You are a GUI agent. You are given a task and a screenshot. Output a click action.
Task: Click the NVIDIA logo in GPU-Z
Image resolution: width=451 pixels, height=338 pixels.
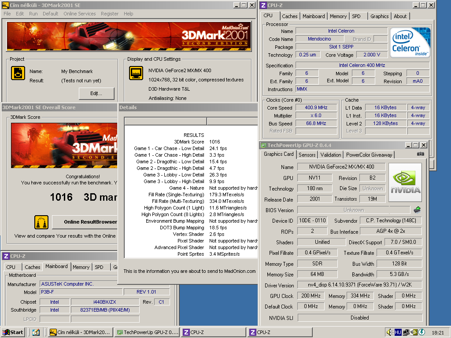pos(405,183)
